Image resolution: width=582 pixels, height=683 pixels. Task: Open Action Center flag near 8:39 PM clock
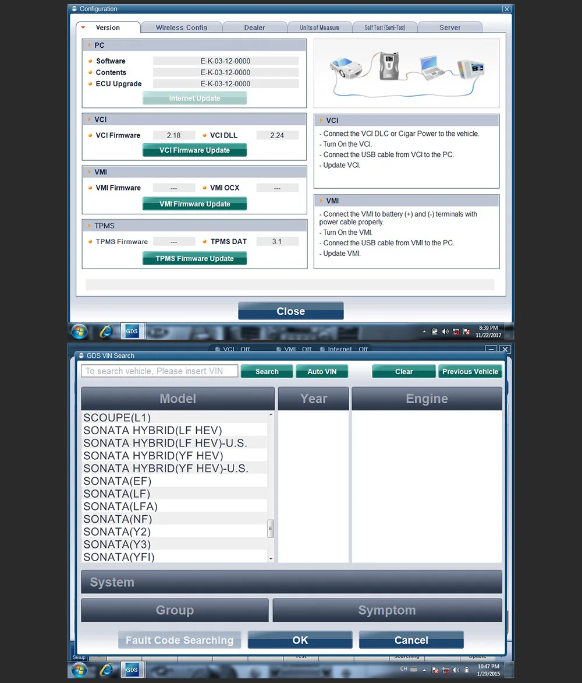[x=466, y=332]
